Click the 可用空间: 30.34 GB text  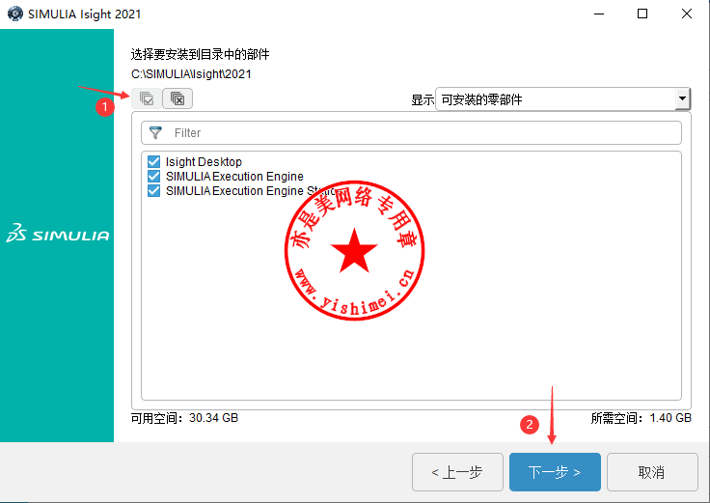point(185,418)
